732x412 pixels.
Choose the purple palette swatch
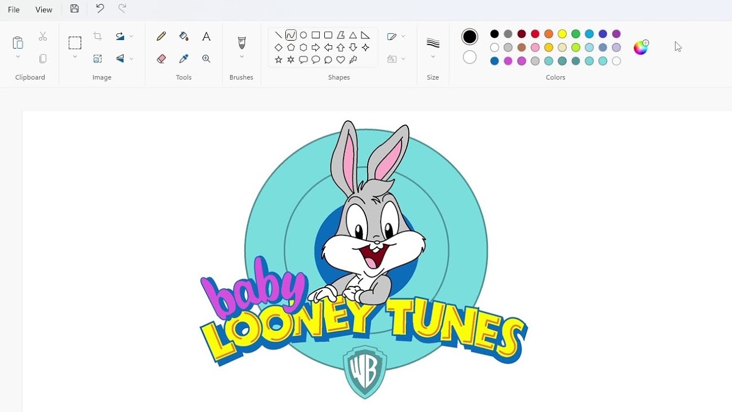[616, 34]
